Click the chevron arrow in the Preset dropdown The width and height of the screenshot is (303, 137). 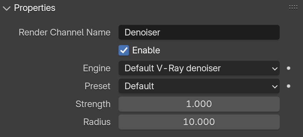275,87
